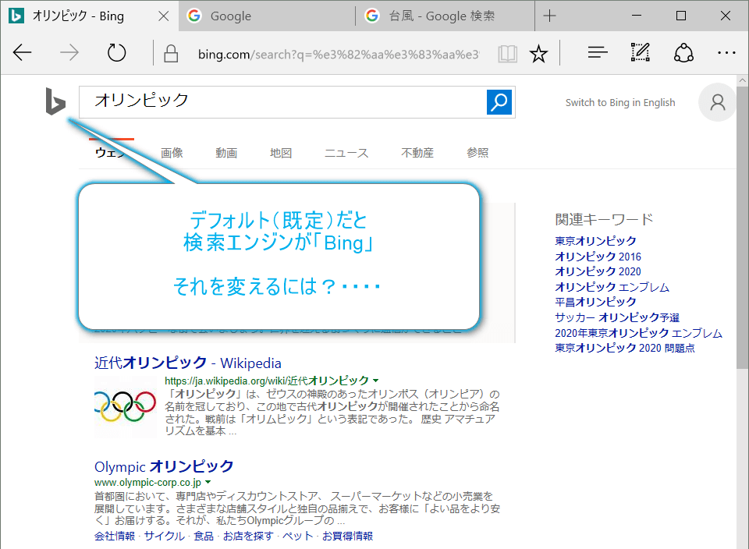Expand dropdown arrow beside olympic-corp.co.jp URL
This screenshot has width=749, height=549.
[208, 483]
